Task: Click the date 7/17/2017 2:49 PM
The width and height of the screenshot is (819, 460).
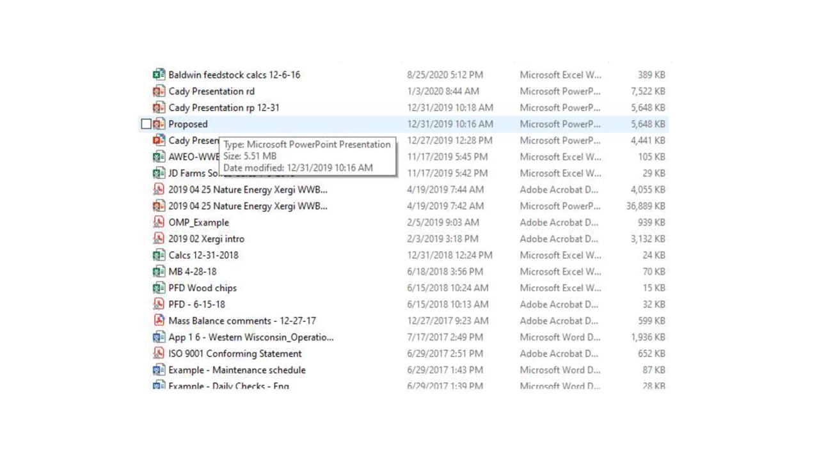Action: 445,337
